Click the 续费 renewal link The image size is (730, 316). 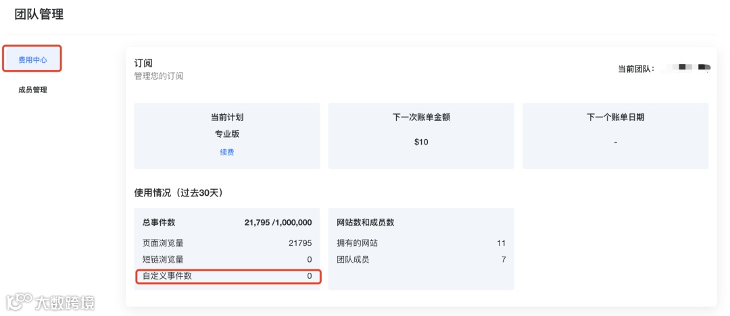pyautogui.click(x=226, y=153)
